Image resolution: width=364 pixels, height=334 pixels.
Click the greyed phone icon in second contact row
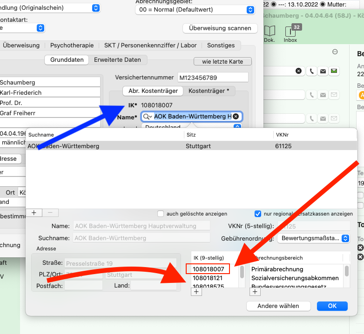click(x=312, y=95)
